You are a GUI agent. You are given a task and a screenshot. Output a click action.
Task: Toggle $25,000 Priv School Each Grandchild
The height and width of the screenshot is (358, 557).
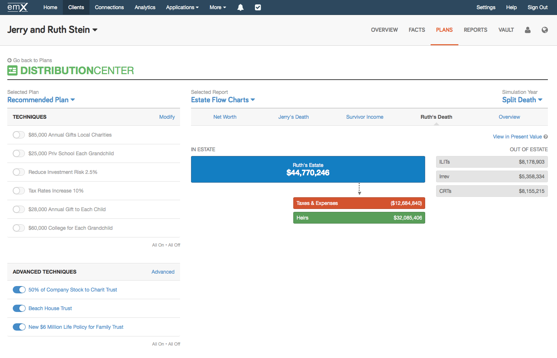coord(19,153)
